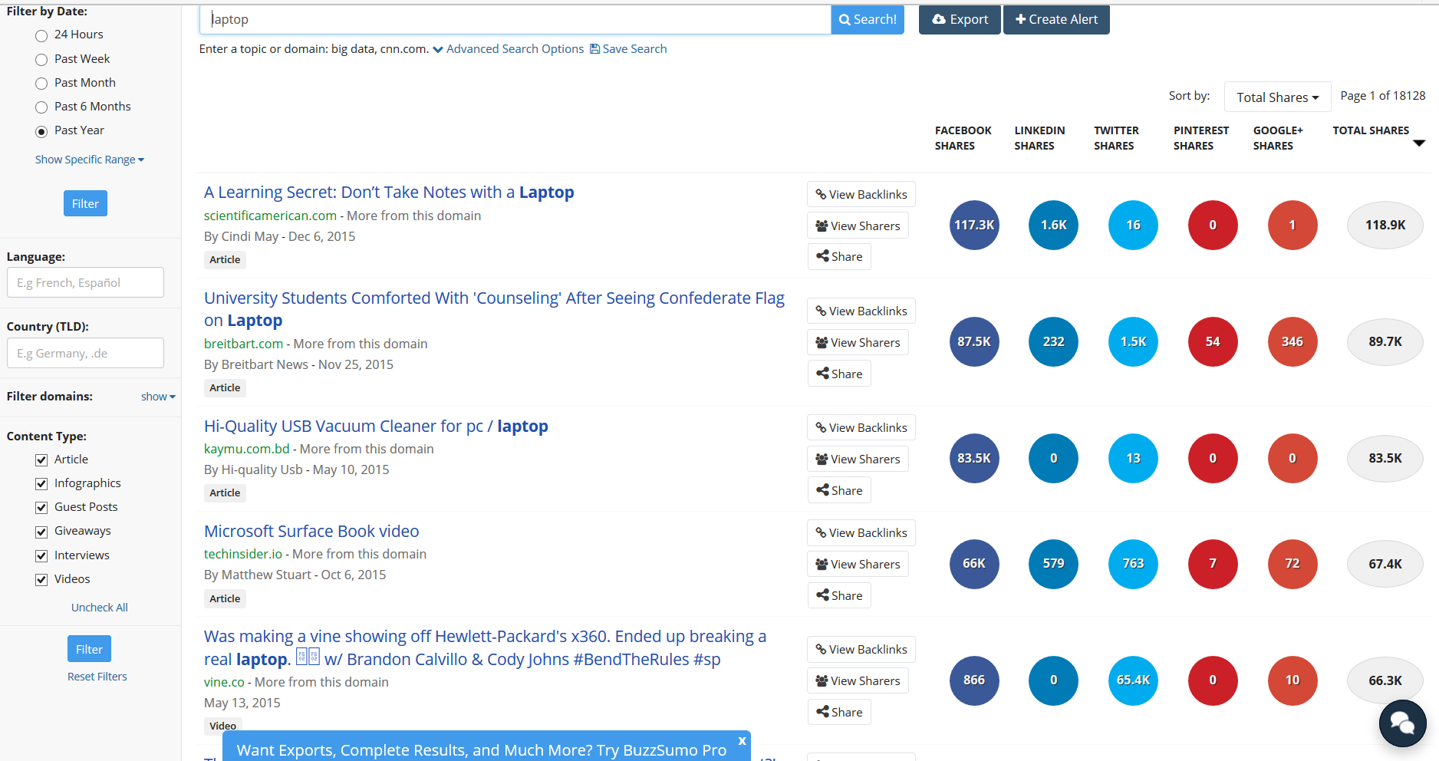Screen dimensions: 1439x761
Task: View Backlinks for Scientific American article
Action: tap(861, 195)
